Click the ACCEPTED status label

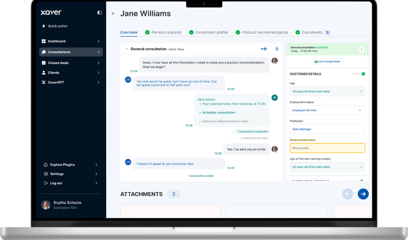[x=322, y=47]
